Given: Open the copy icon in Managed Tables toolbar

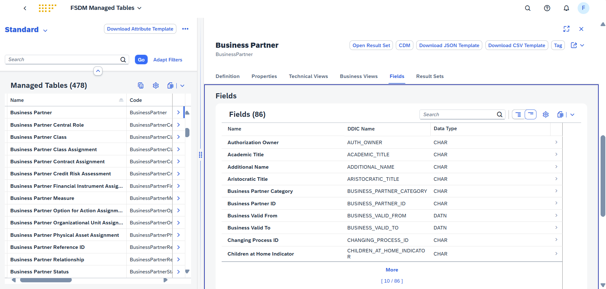Looking at the screenshot, I should (x=141, y=85).
